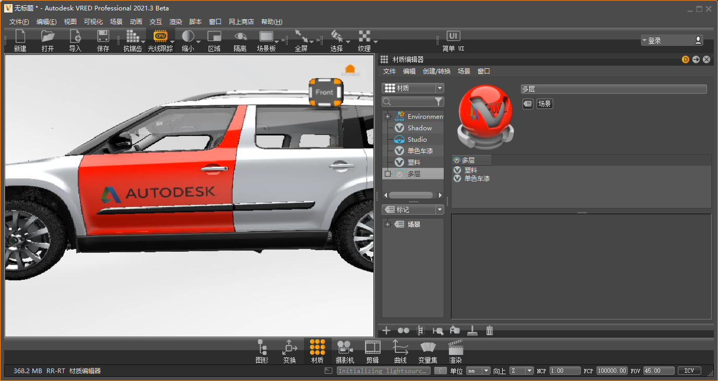The image size is (718, 381).
Task: Open material editor 窗口 menu
Action: pyautogui.click(x=484, y=71)
